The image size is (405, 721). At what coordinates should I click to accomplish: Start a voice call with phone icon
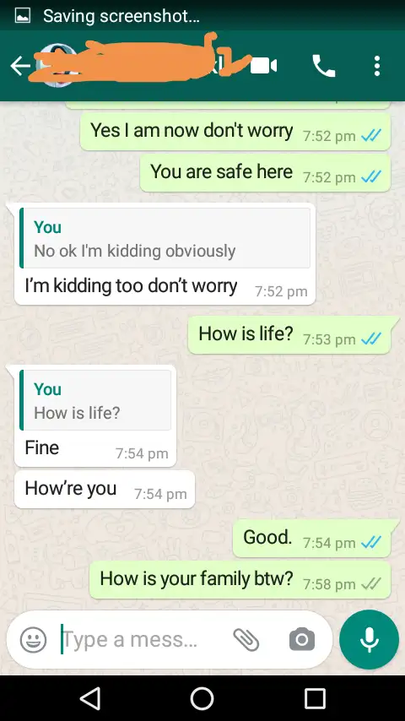click(324, 66)
